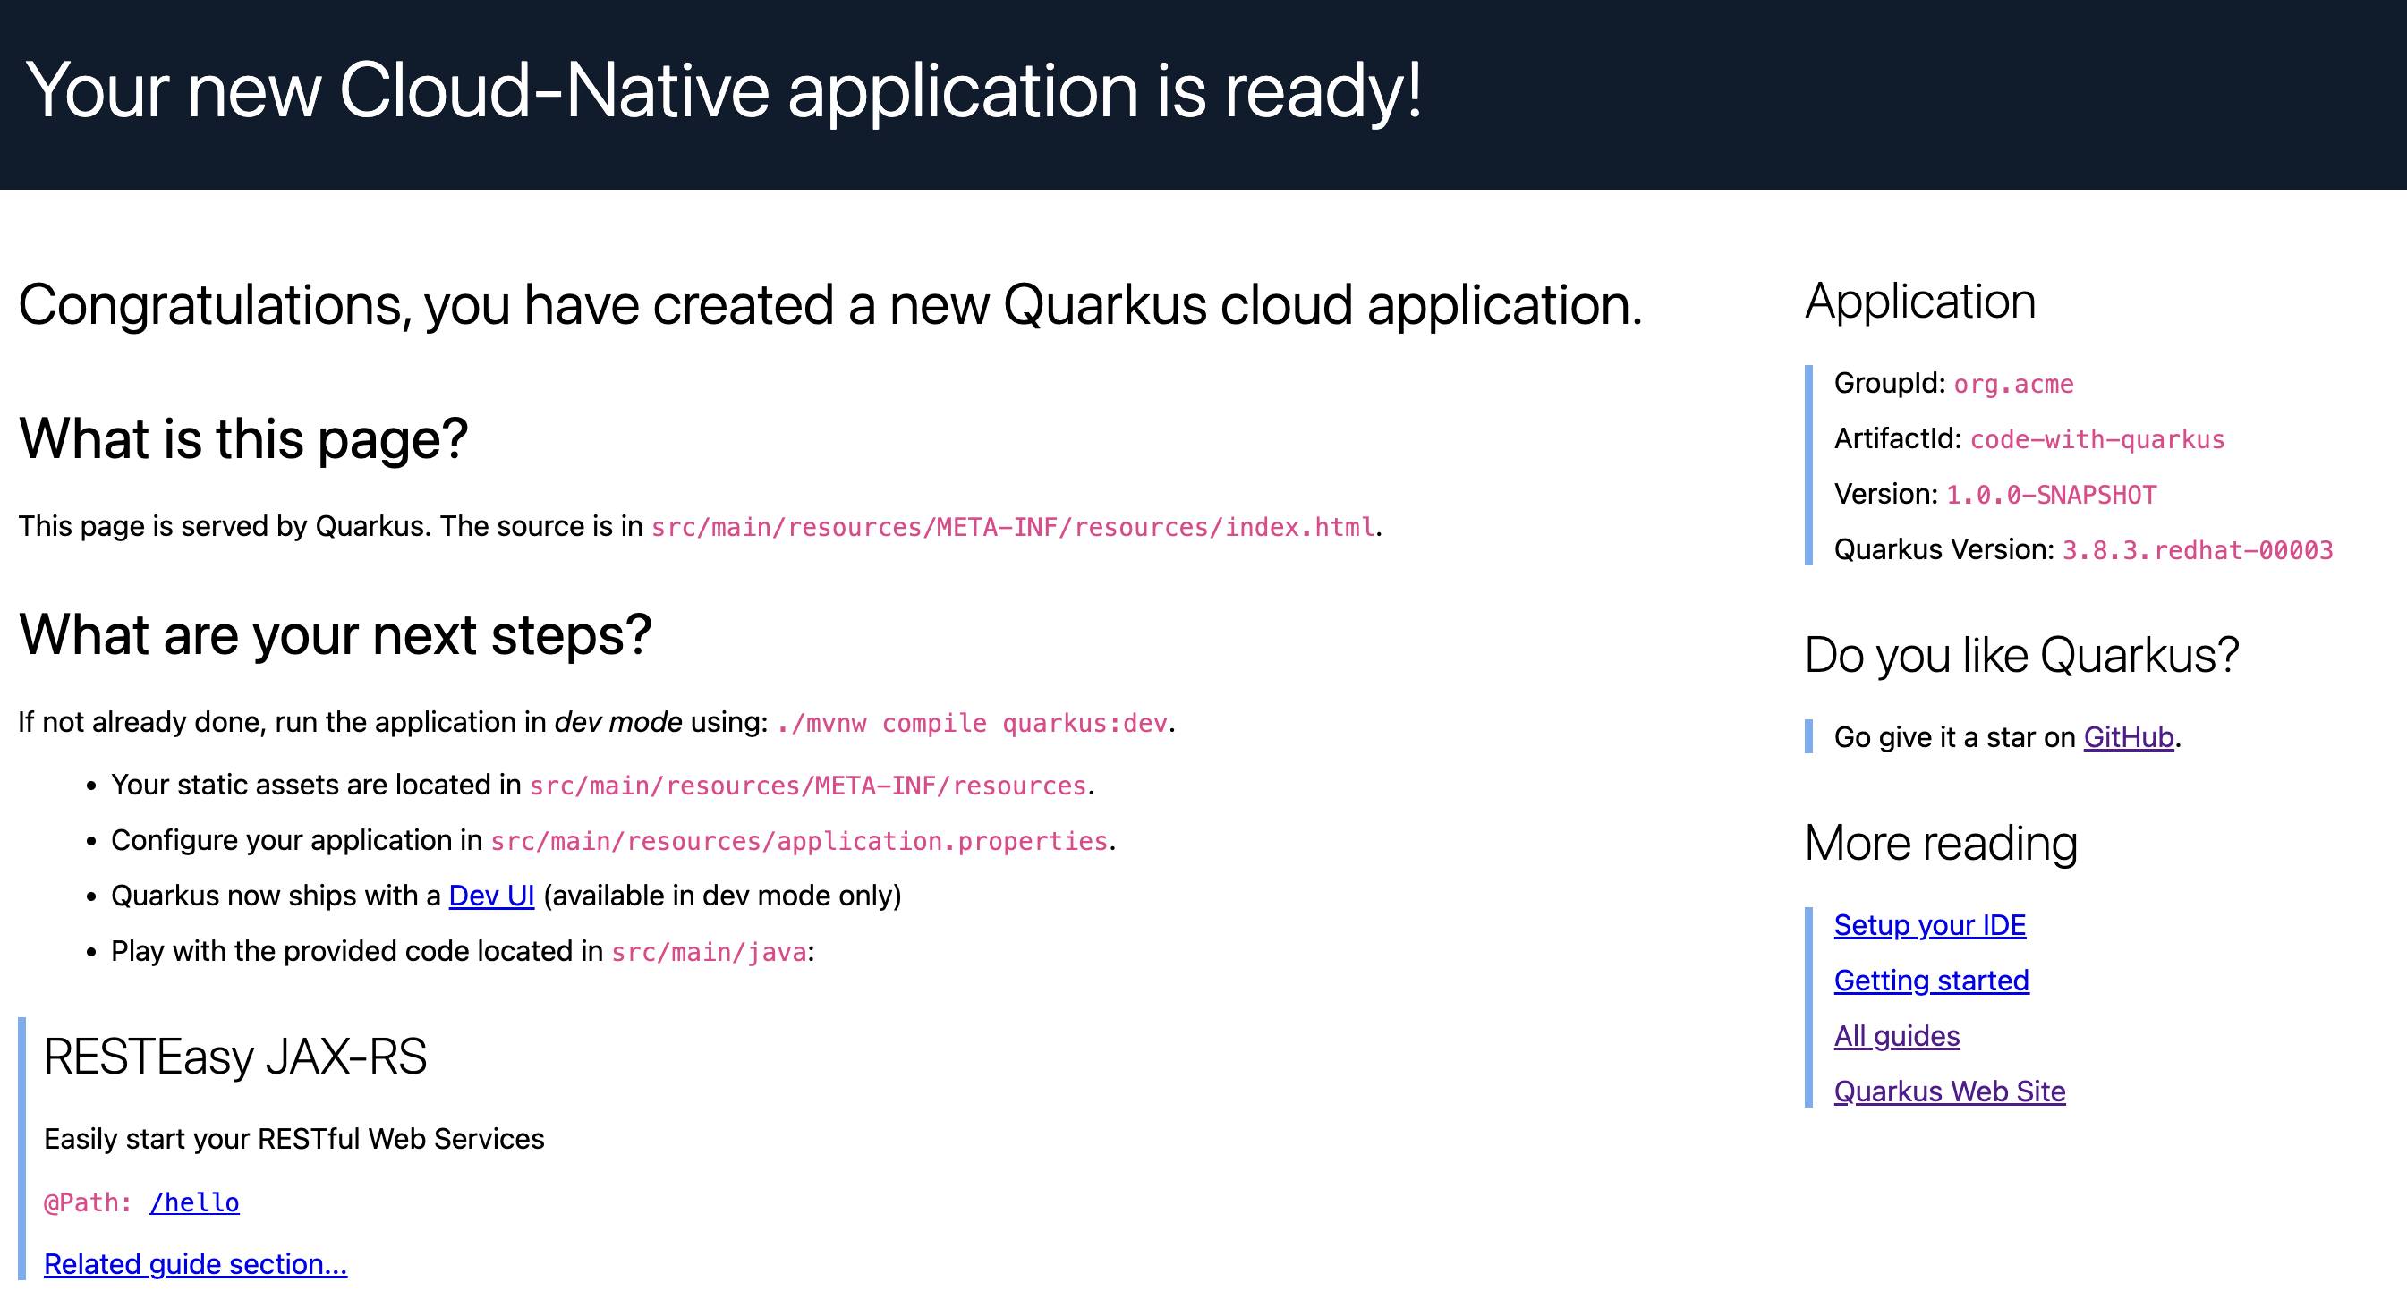Select the code-with-quarkus ArtifactId value
Image resolution: width=2407 pixels, height=1308 pixels.
tap(2097, 439)
